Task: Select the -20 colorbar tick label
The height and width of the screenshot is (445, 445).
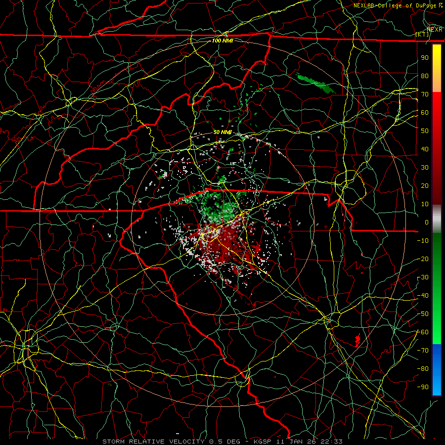Action: 423,259
